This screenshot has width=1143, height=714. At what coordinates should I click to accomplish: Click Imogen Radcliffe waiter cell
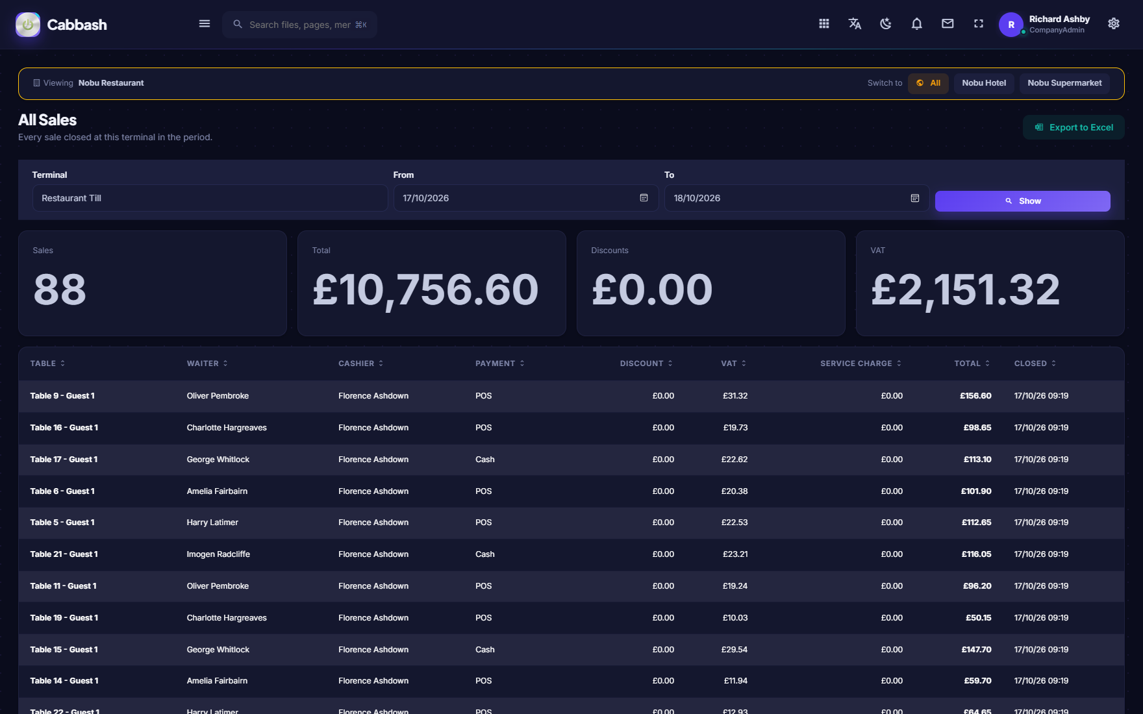pyautogui.click(x=218, y=554)
